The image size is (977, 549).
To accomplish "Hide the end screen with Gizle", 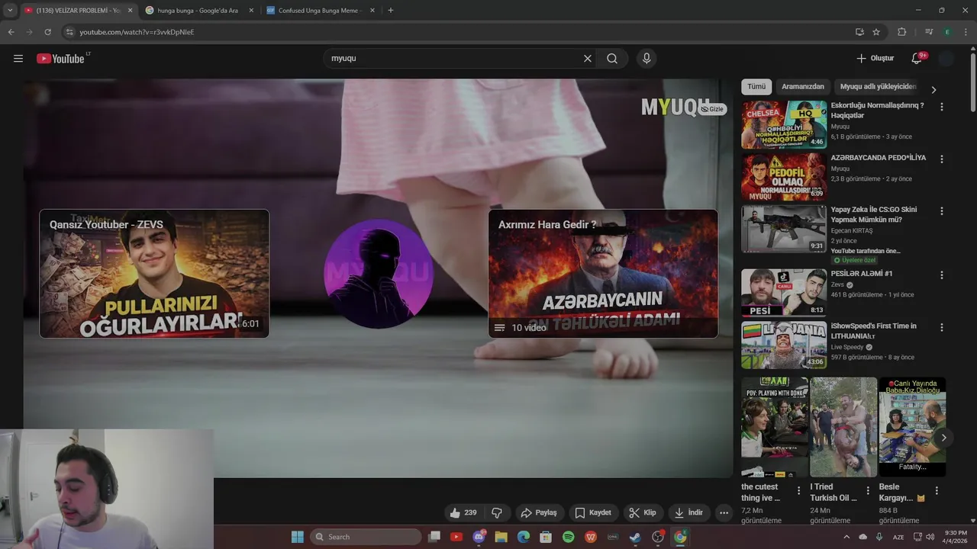I will pos(712,109).
